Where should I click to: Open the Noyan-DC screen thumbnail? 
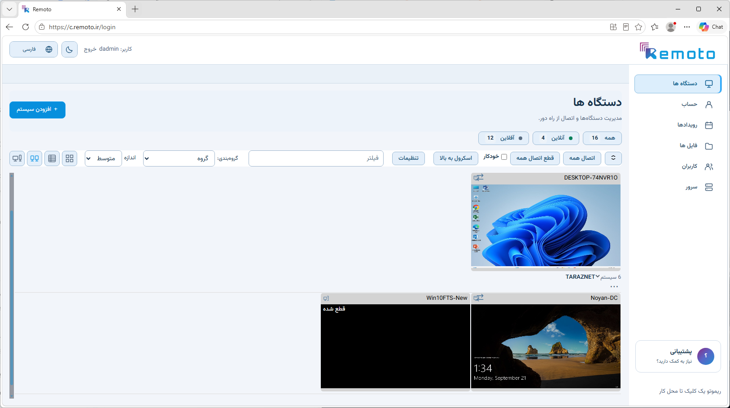(x=546, y=346)
